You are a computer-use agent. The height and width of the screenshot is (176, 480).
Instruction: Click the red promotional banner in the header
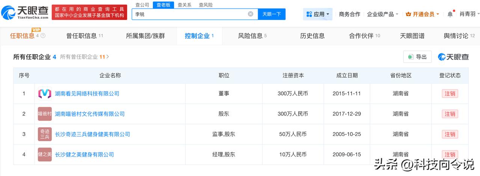[89, 12]
